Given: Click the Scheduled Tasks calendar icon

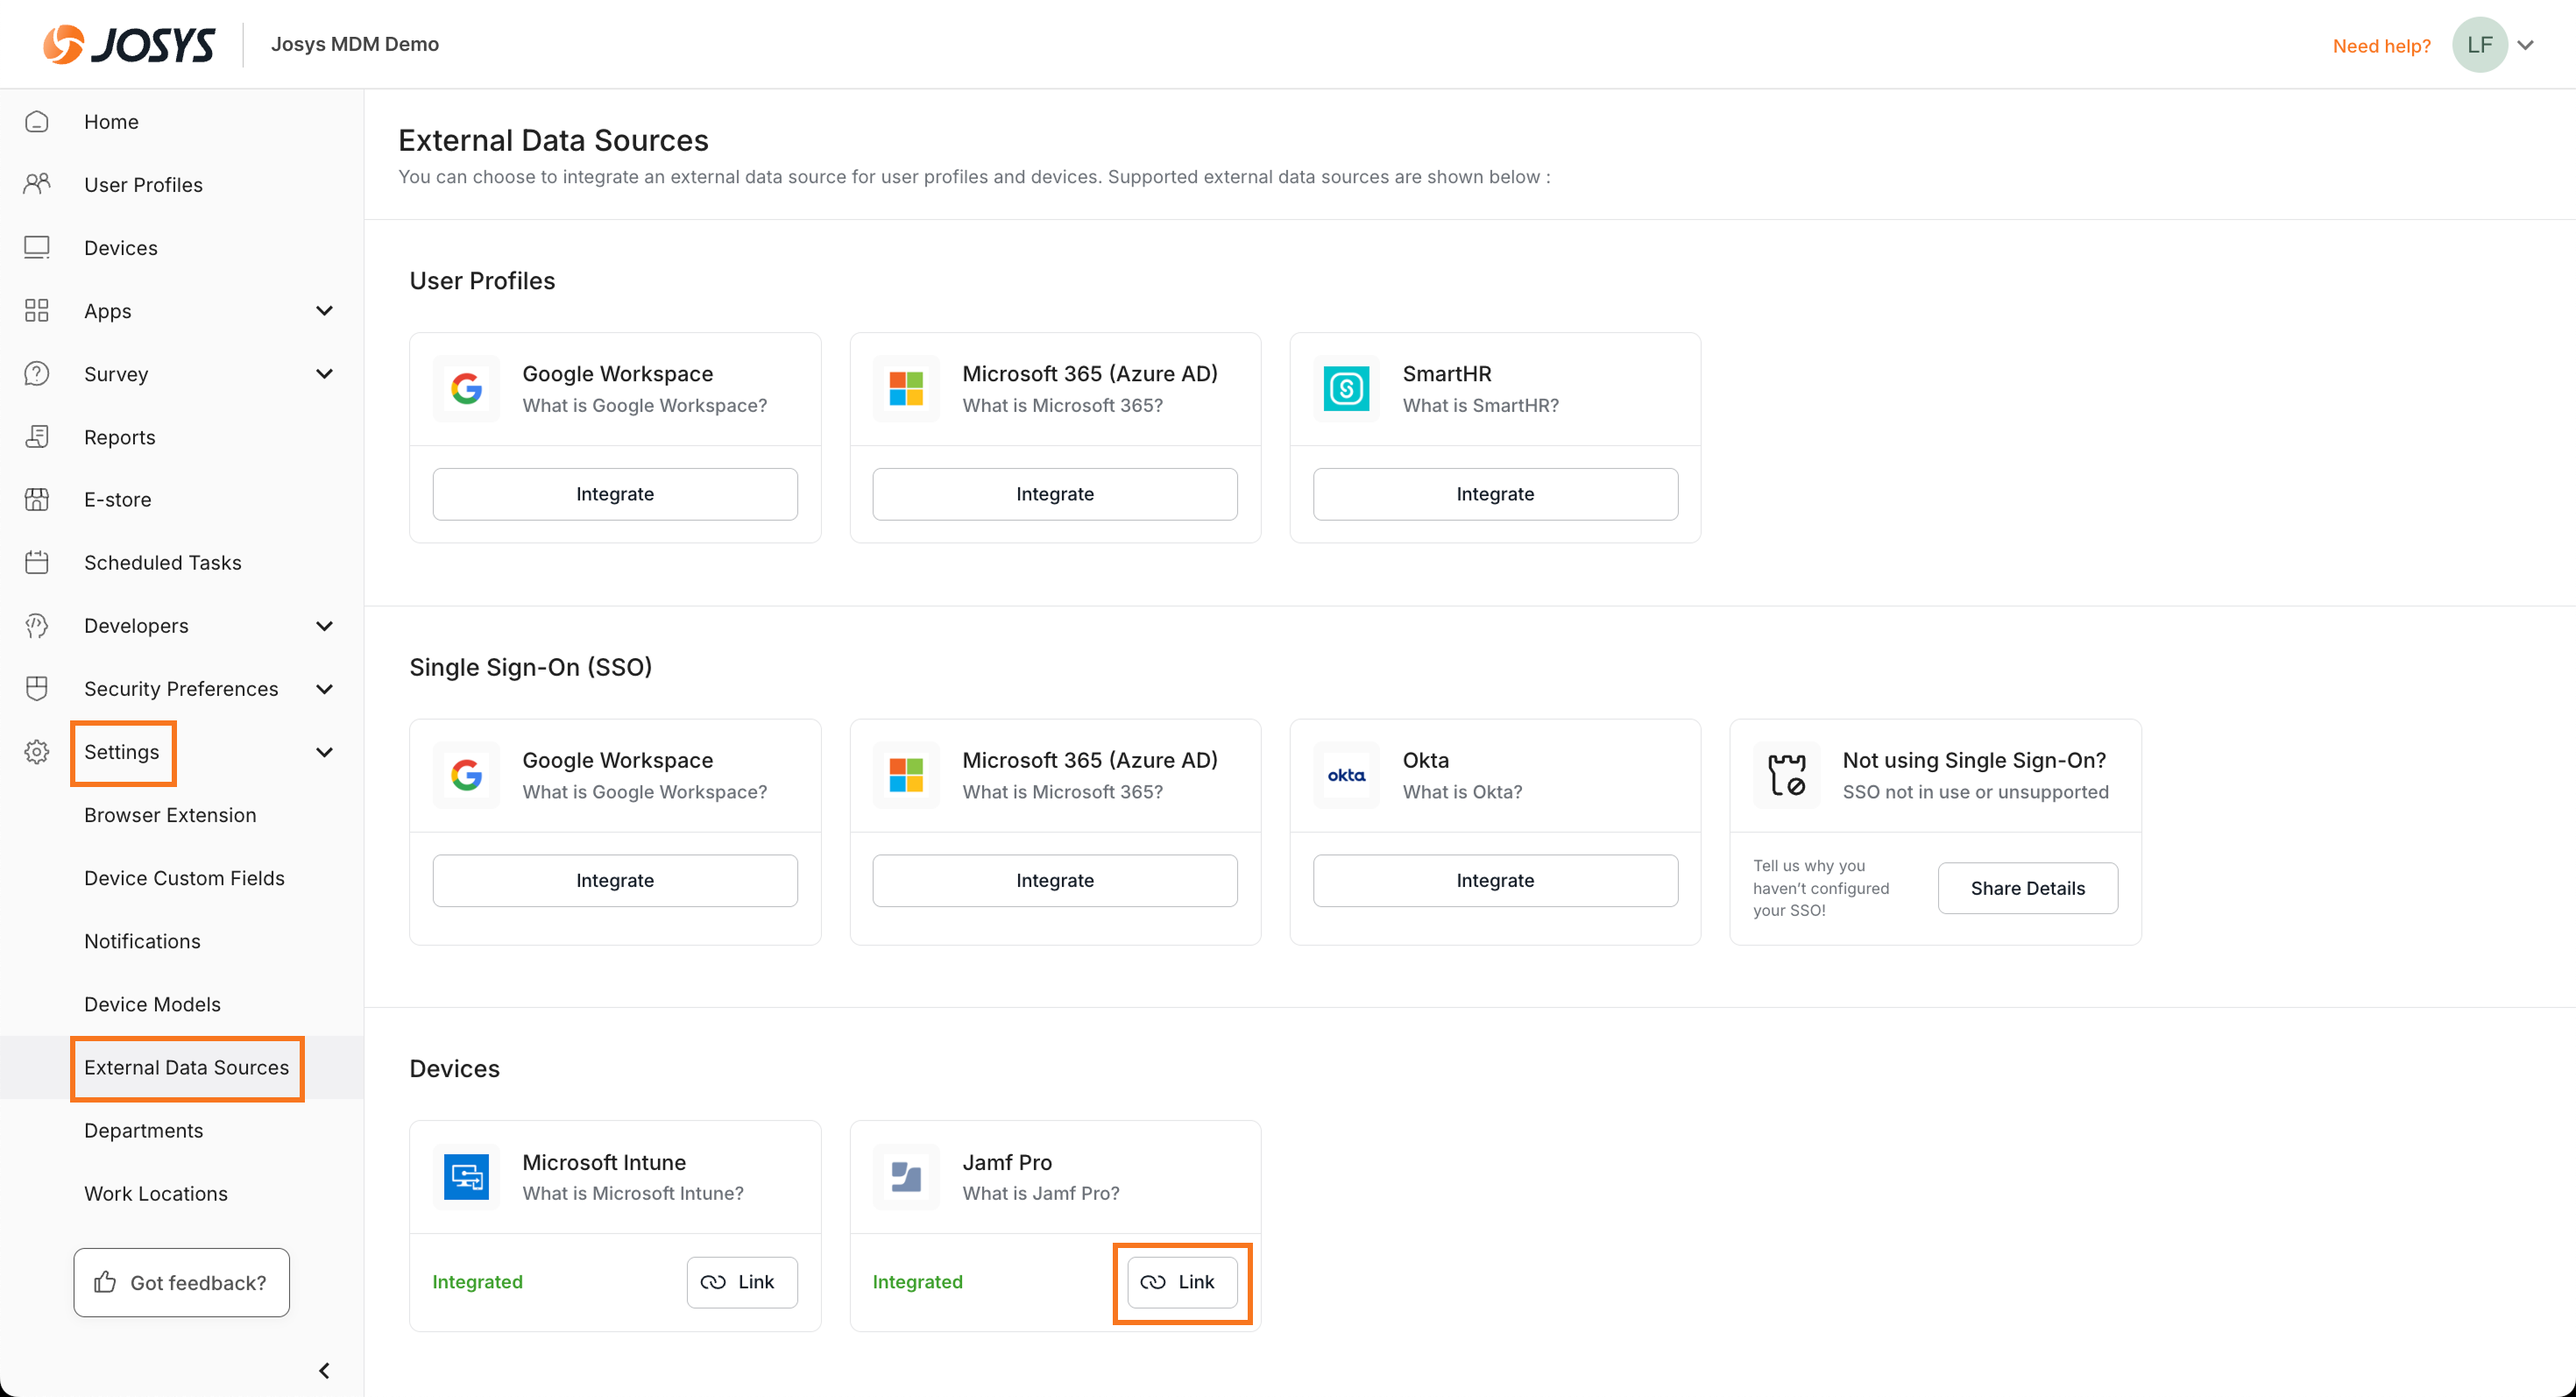Looking at the screenshot, I should (37, 562).
